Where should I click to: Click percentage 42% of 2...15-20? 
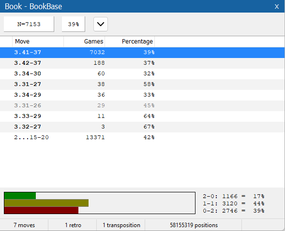coord(149,137)
